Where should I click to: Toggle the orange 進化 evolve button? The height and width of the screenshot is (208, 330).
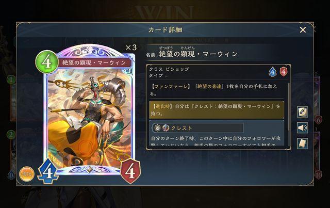(x=27, y=174)
